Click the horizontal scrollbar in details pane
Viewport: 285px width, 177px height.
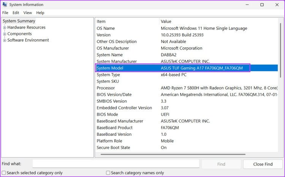pyautogui.click(x=171, y=154)
